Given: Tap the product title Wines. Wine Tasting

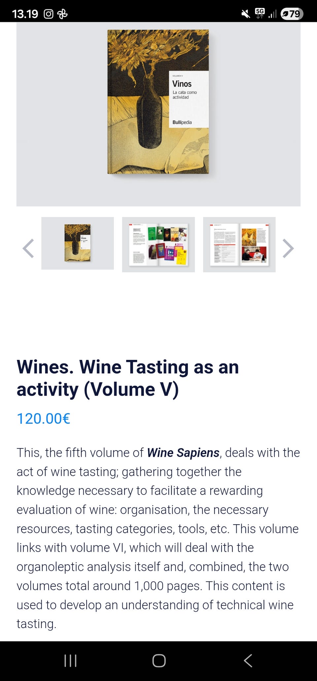Looking at the screenshot, I should (x=128, y=378).
